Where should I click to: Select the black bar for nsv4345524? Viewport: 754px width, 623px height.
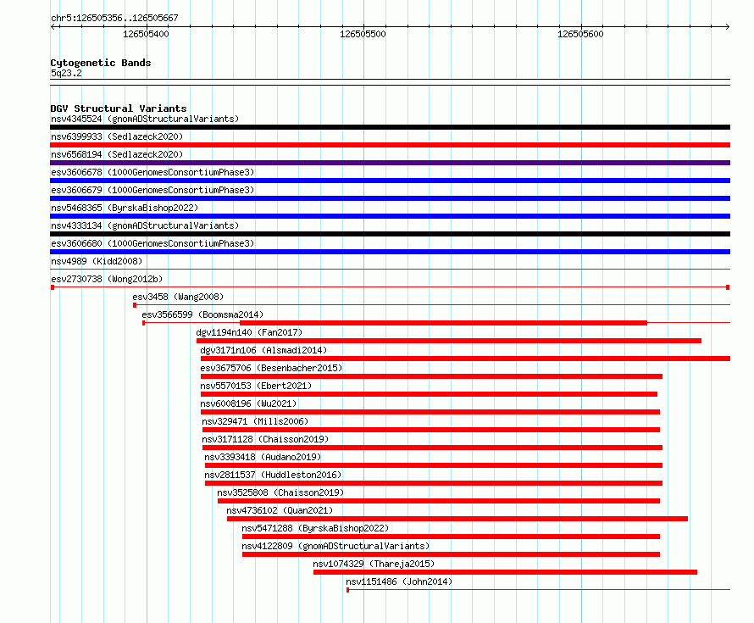tap(390, 127)
